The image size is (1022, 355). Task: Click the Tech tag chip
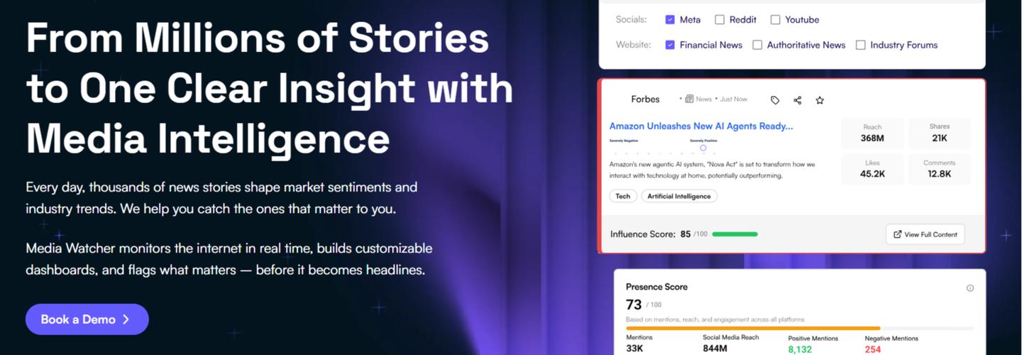(622, 196)
